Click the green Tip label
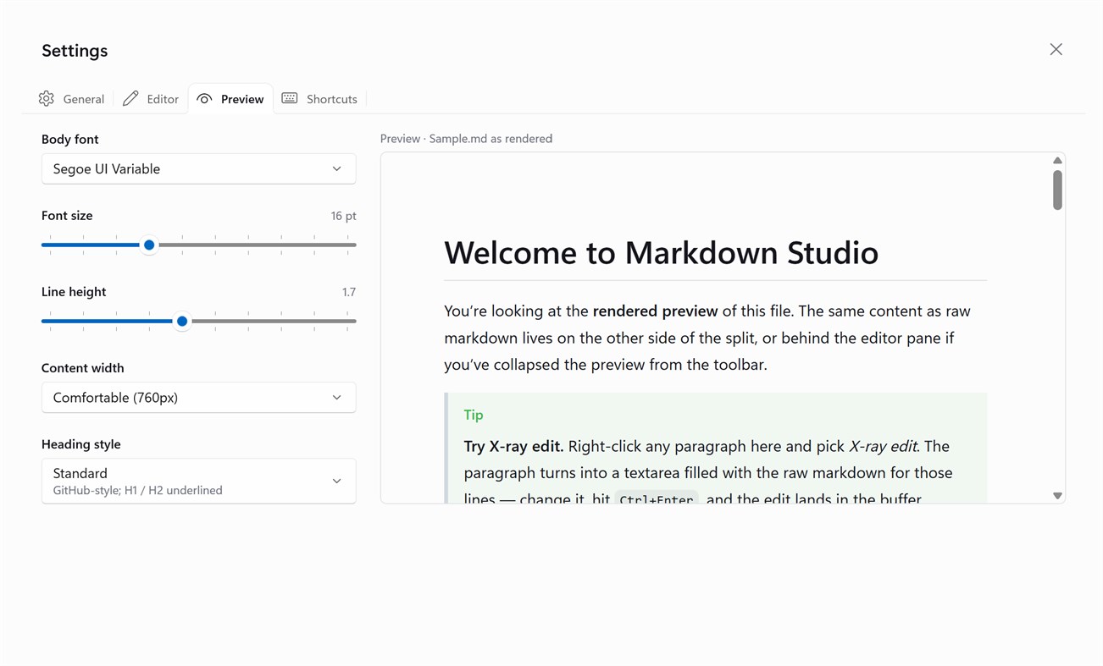This screenshot has width=1103, height=666. pos(474,415)
